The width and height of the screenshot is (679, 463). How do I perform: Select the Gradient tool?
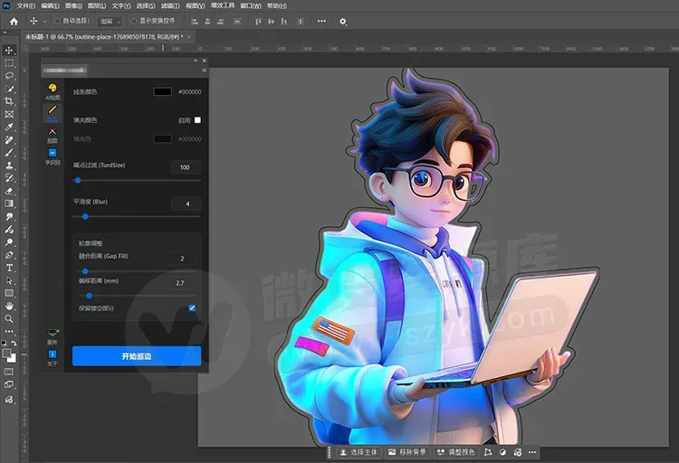[9, 203]
